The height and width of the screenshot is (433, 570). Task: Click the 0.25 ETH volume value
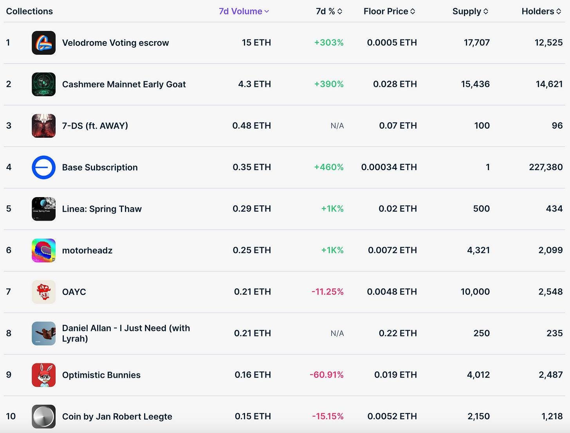[252, 250]
